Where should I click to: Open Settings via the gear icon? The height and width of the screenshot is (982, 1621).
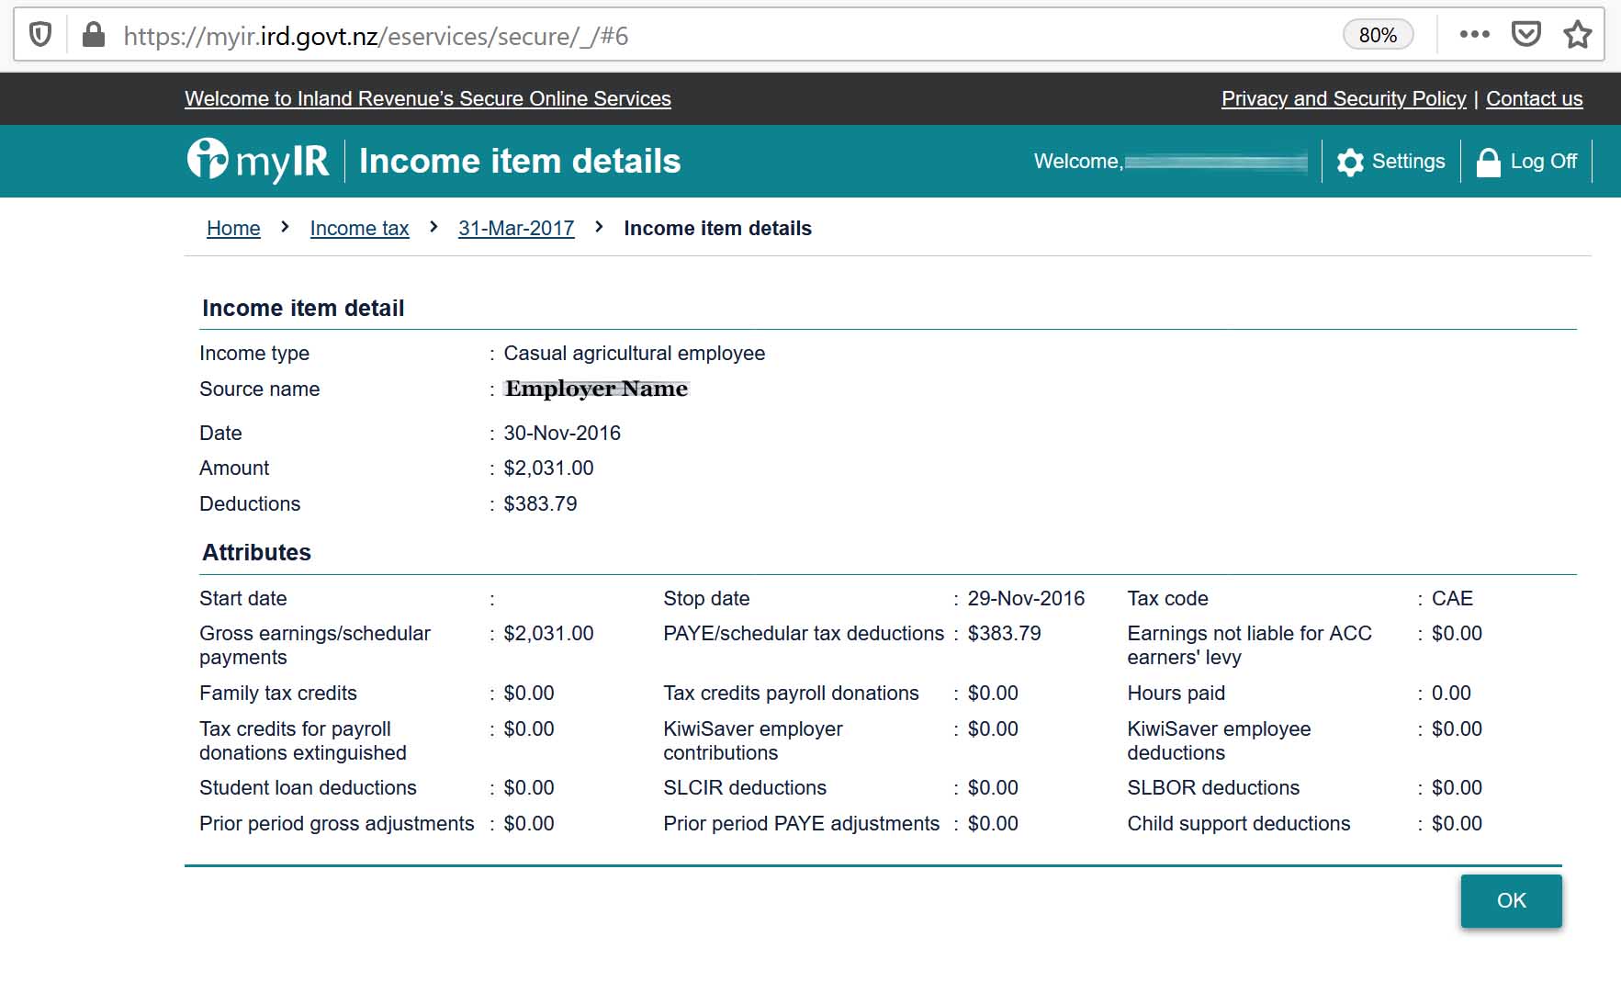(1350, 161)
